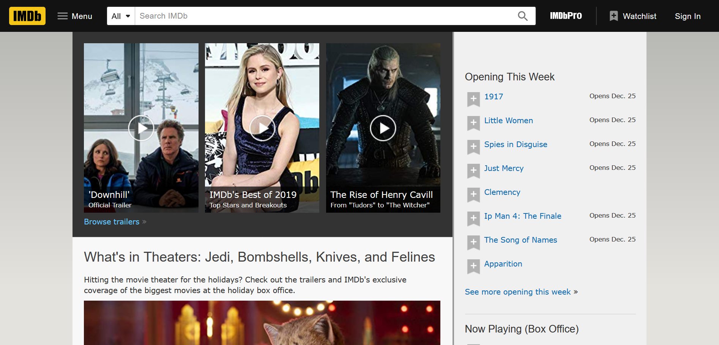Add Just Mercy to your watchlist
Screen dimensions: 719x345
point(473,171)
